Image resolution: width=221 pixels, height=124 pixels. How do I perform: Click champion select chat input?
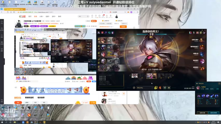(111, 88)
